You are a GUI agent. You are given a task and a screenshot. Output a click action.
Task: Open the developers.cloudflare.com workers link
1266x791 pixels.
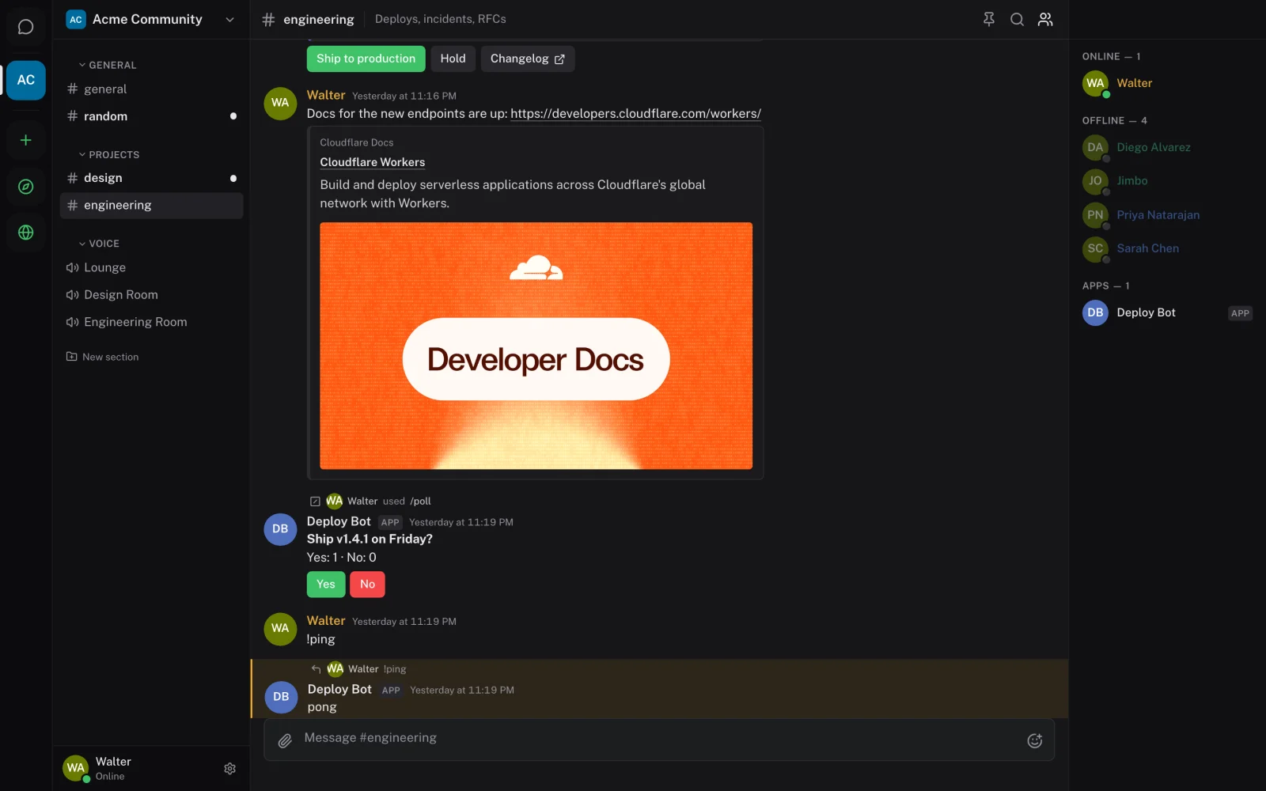pyautogui.click(x=635, y=114)
